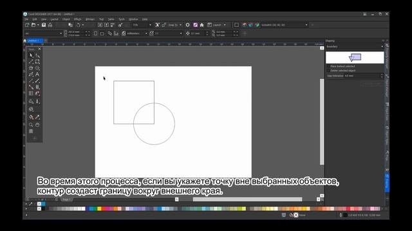The height and width of the screenshot is (231, 412).
Task: Click the Gap tolerance value field
Action: [x=362, y=76]
